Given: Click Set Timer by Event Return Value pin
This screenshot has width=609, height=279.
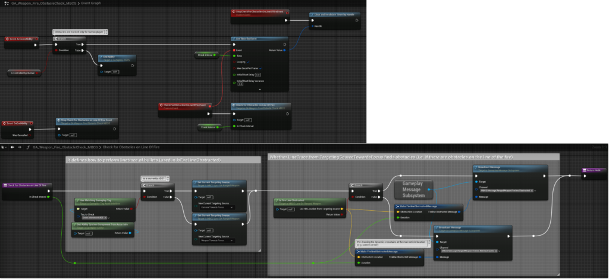Looking at the screenshot, I should click(x=284, y=50).
